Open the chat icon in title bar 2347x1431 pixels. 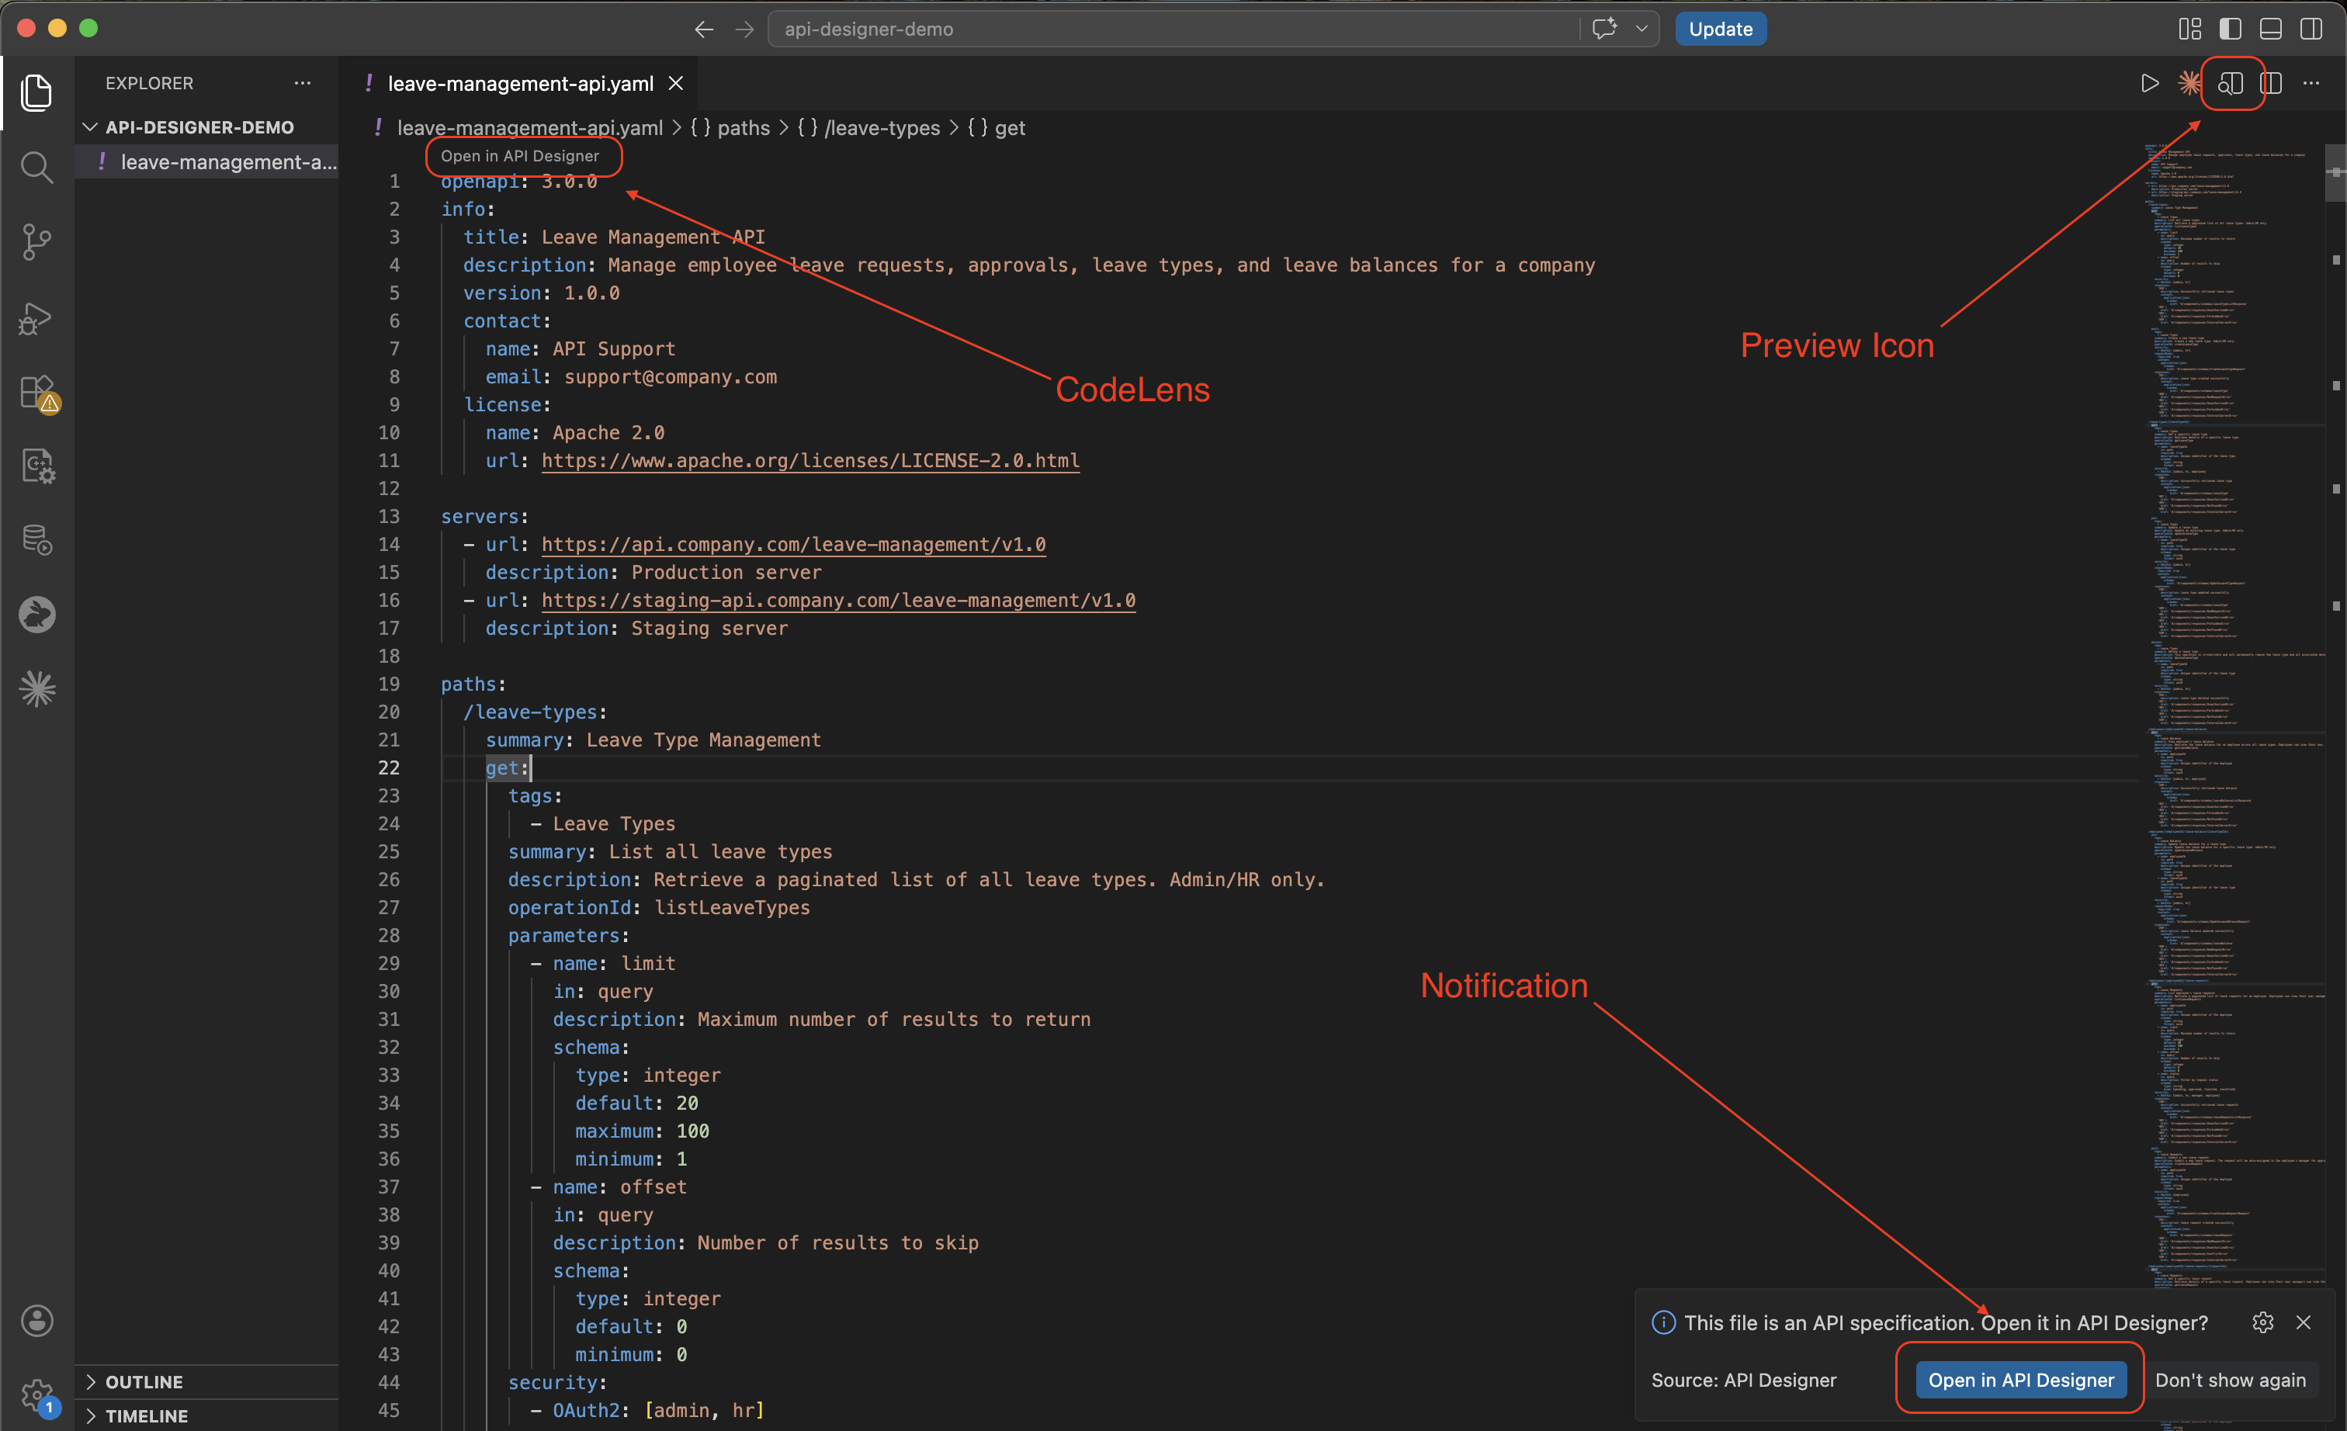tap(1605, 29)
